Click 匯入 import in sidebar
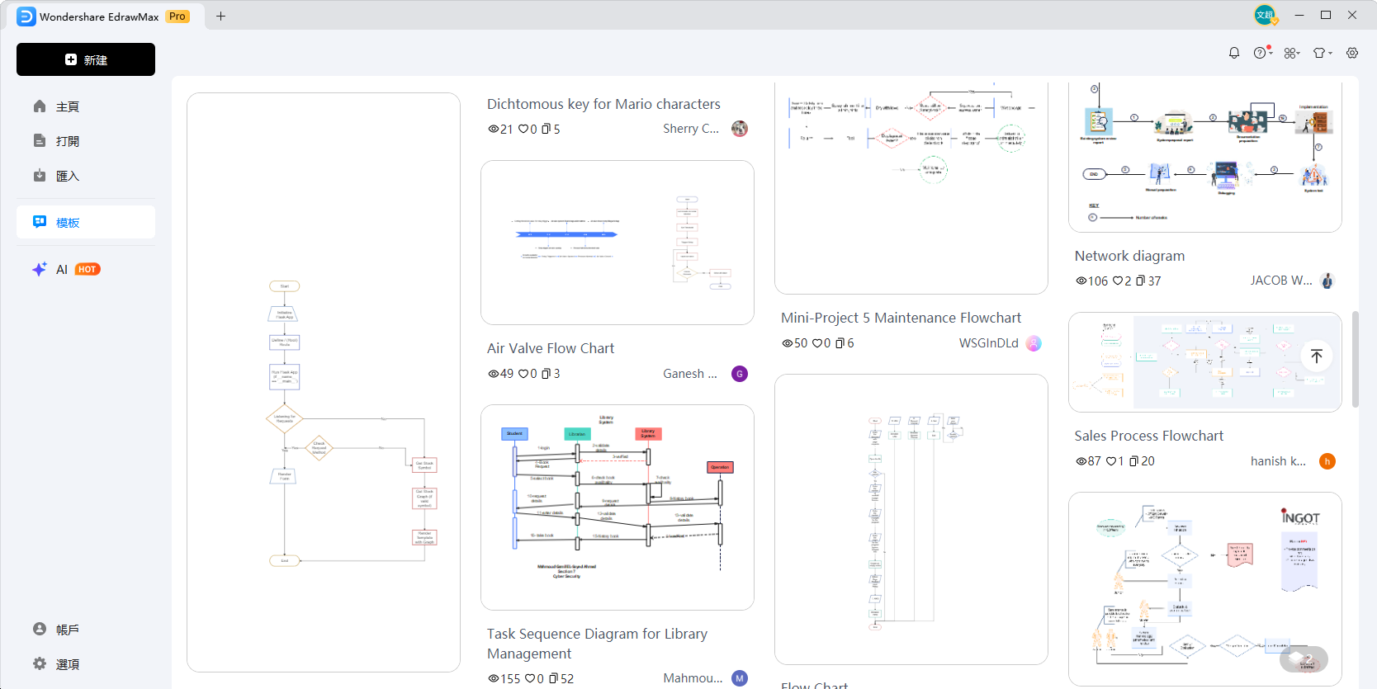 pyautogui.click(x=68, y=176)
